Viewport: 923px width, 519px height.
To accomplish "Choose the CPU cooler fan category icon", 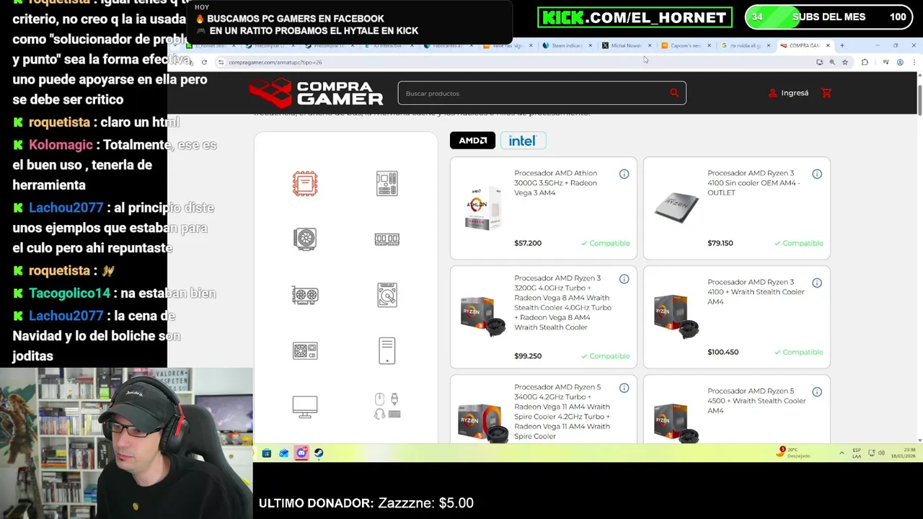I will (x=305, y=239).
